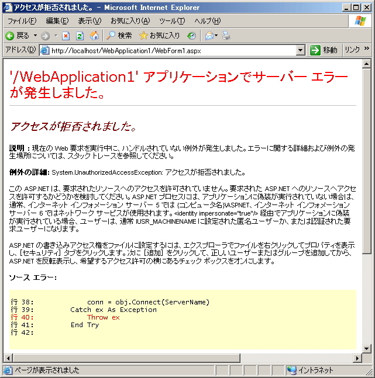Screen dimensions: 375x378
Task: Click the '/WebApplication1' server error title
Action: pos(178,84)
